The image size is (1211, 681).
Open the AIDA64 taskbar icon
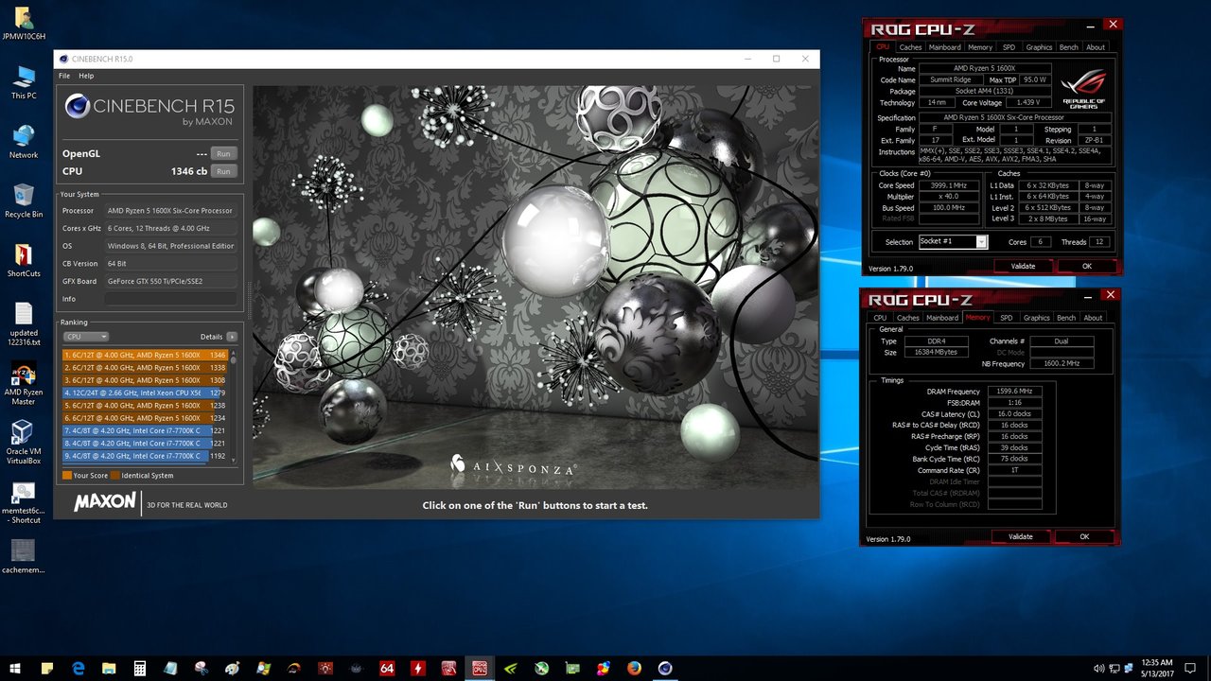pos(386,668)
